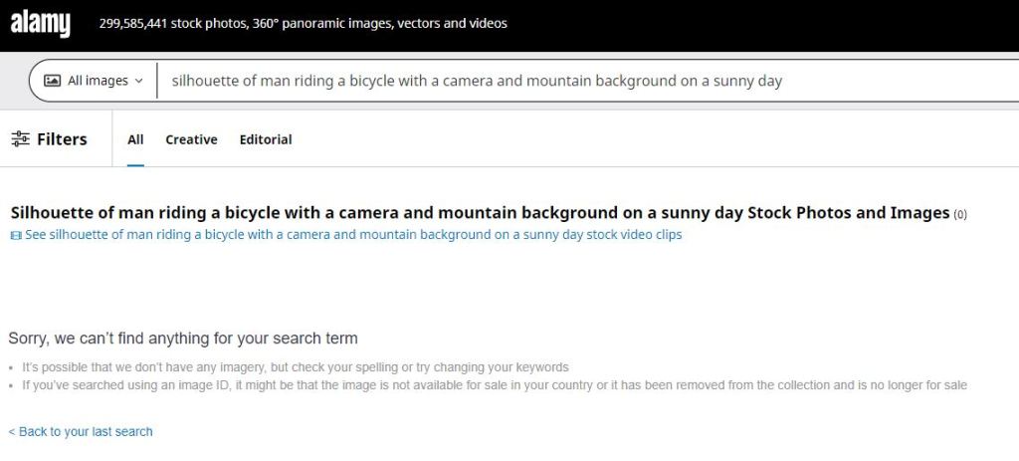Click the Filters sliders icon
Screen dimensions: 1019x461
click(20, 139)
